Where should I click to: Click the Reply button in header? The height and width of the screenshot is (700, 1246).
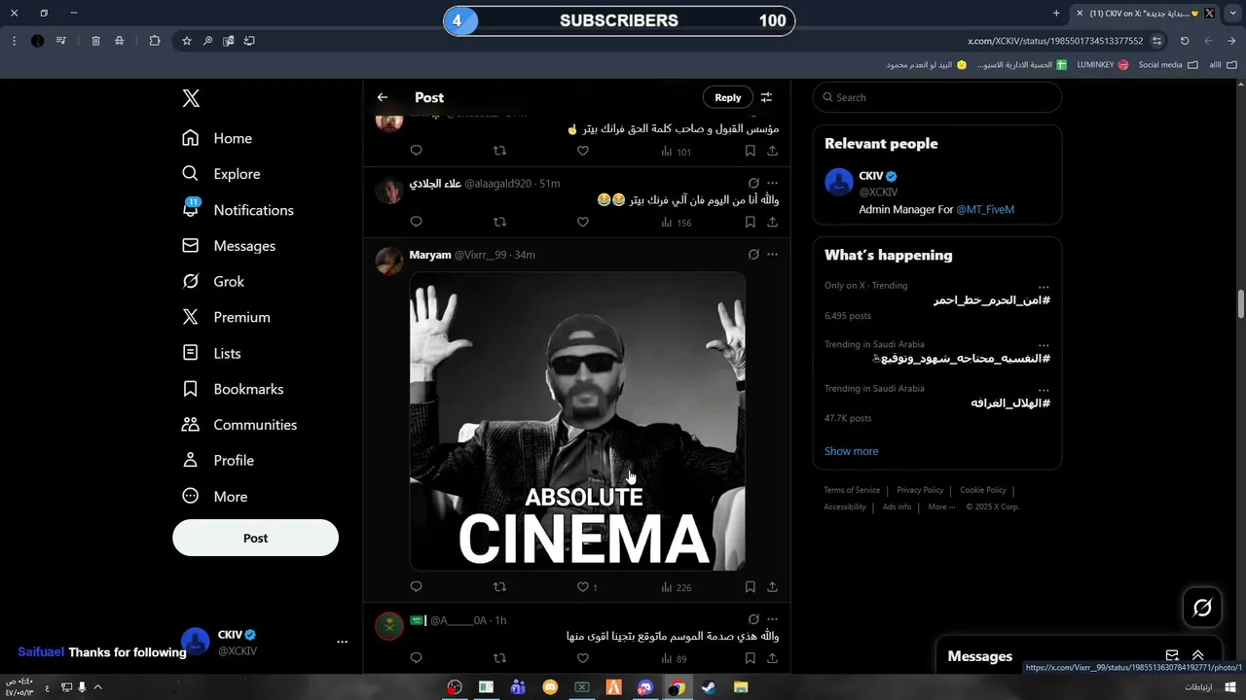click(728, 97)
